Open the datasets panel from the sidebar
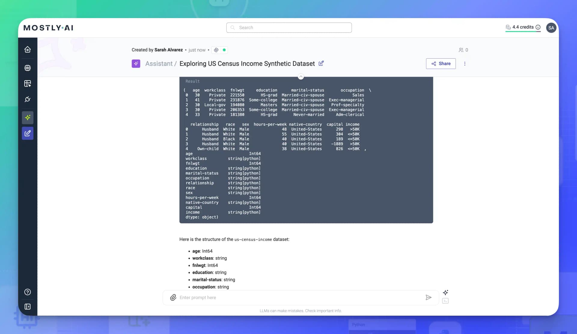Image resolution: width=577 pixels, height=334 pixels. click(27, 84)
